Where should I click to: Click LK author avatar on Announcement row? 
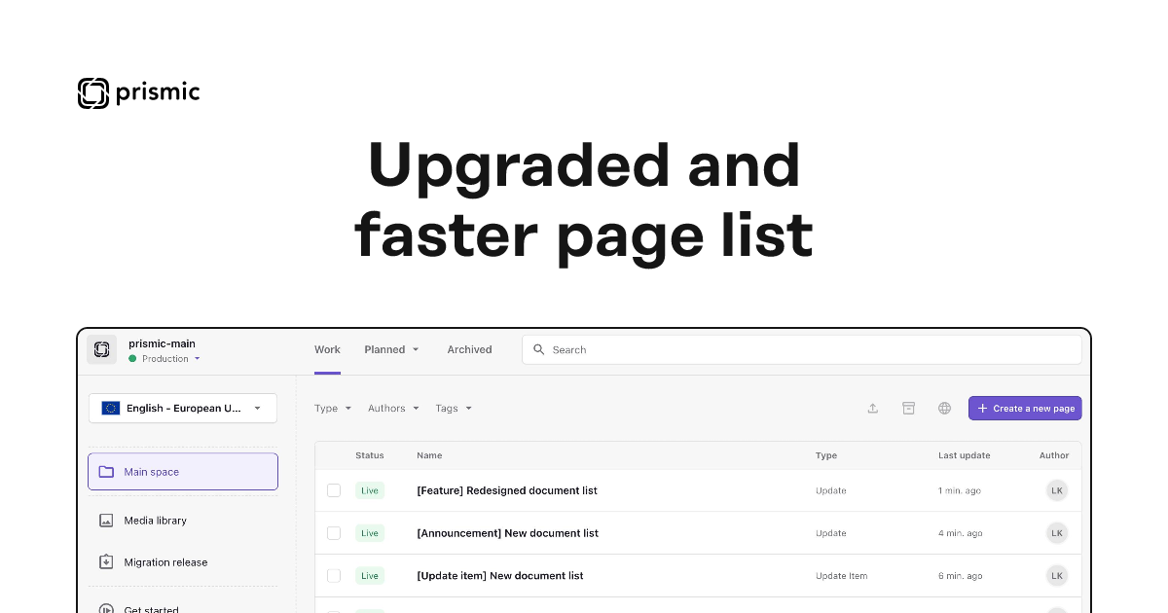click(x=1057, y=533)
